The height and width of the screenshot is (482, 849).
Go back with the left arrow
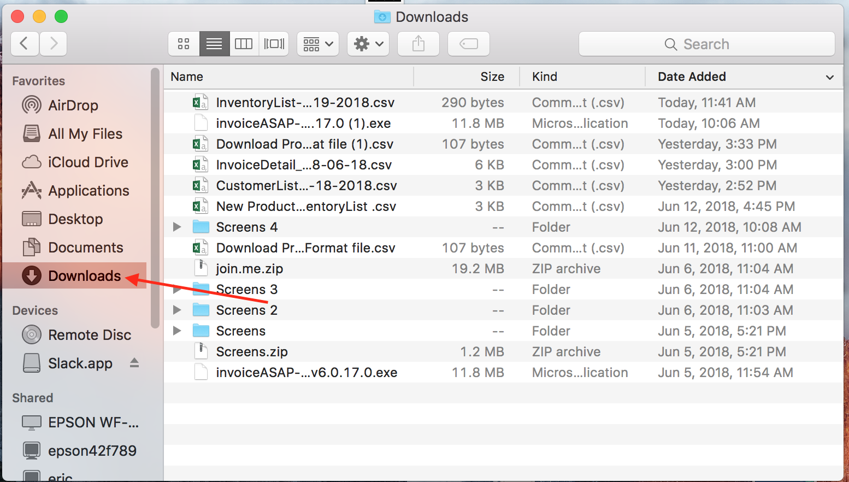(25, 44)
